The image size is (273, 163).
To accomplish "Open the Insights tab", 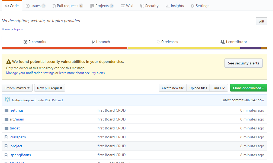I will (175, 6).
